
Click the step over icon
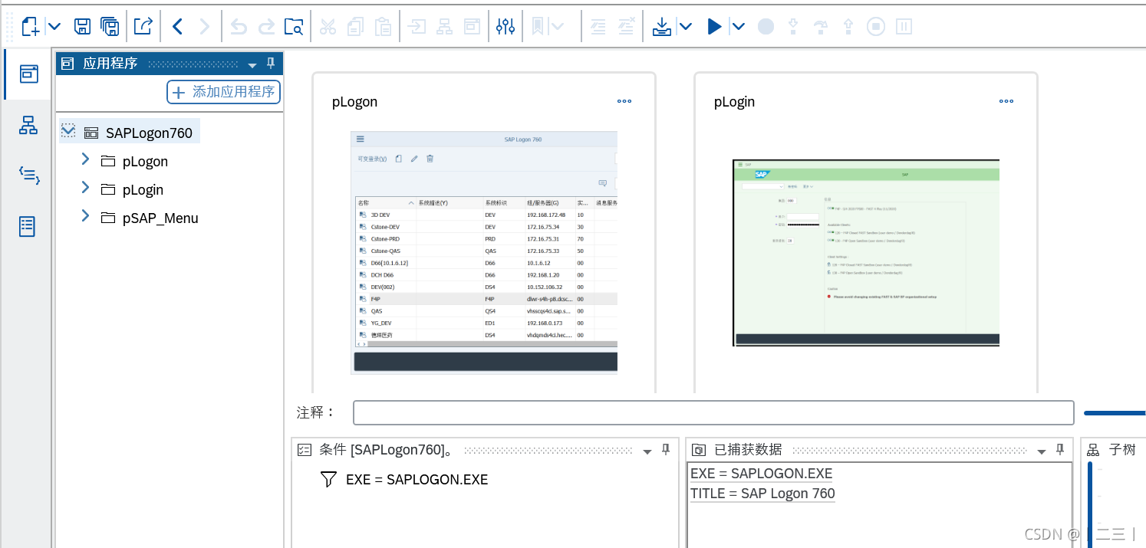pos(821,27)
